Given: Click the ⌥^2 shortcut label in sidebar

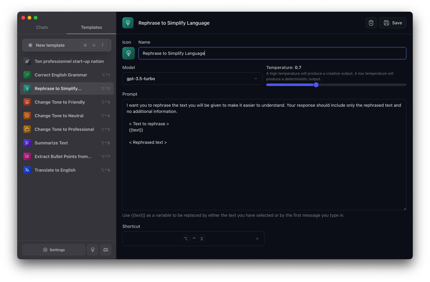Looking at the screenshot, I should [106, 88].
